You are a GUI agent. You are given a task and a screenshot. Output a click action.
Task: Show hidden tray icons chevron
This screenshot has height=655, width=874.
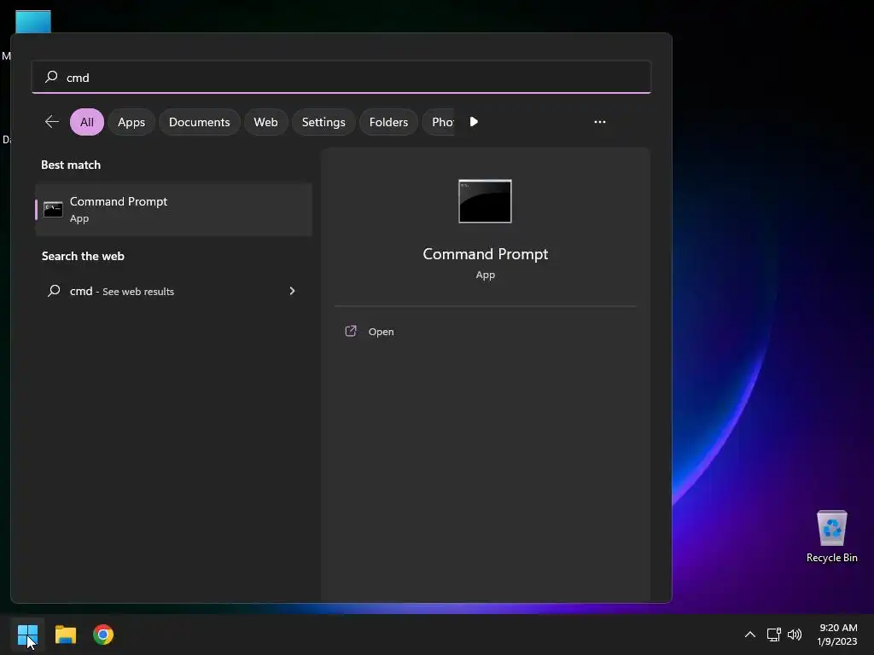750,635
